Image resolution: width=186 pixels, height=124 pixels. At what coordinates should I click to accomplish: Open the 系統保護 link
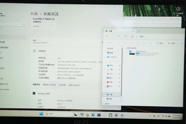[x=62, y=85]
